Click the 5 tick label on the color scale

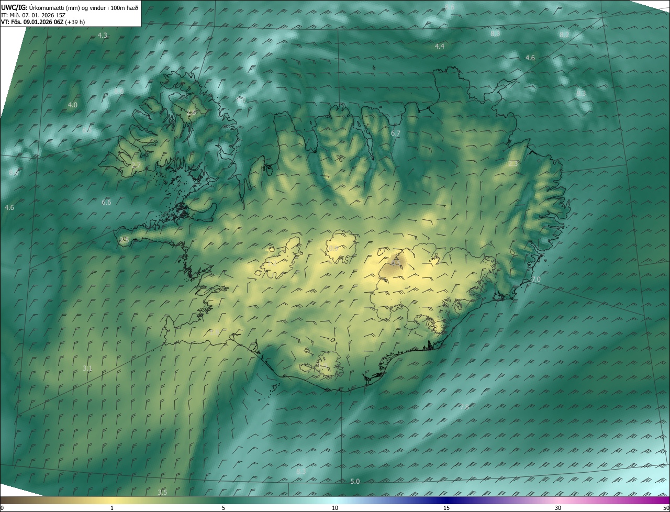click(x=224, y=508)
